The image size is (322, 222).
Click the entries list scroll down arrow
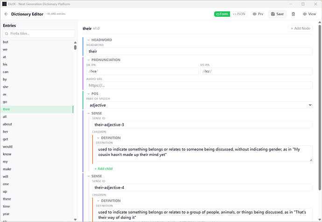75,220
